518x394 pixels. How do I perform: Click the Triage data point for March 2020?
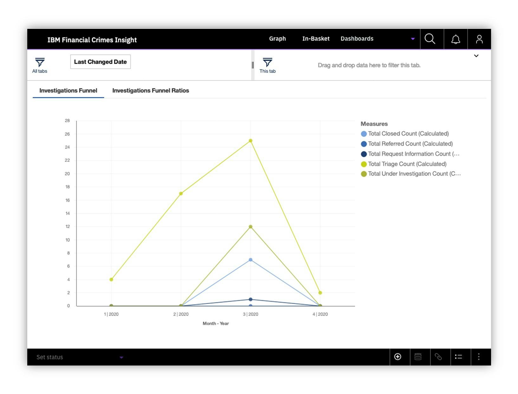(x=250, y=140)
